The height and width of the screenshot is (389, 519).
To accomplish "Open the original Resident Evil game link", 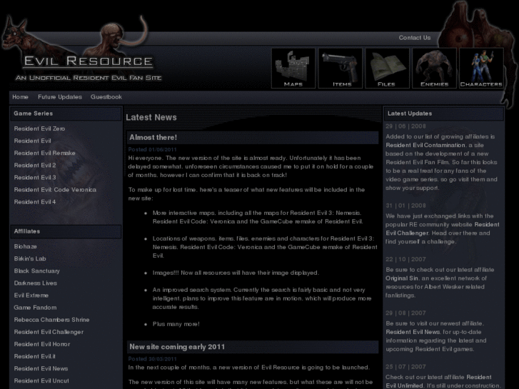I will tap(32, 141).
